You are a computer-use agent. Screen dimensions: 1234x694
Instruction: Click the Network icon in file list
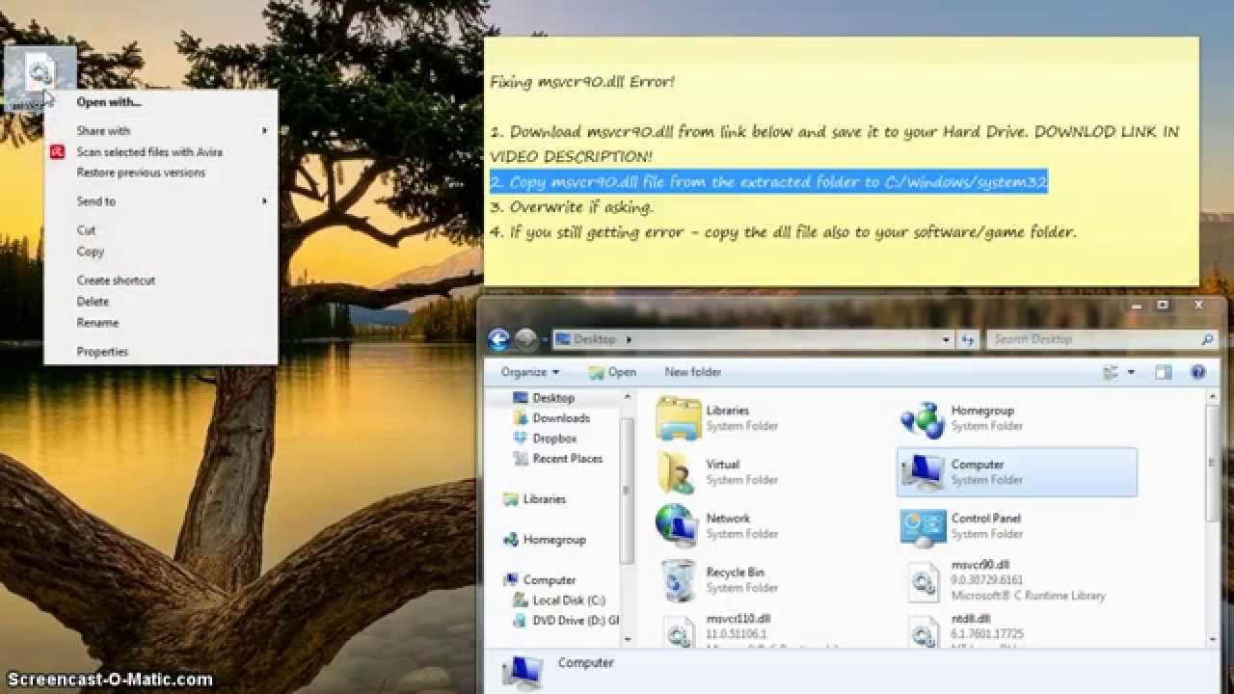[x=679, y=526]
